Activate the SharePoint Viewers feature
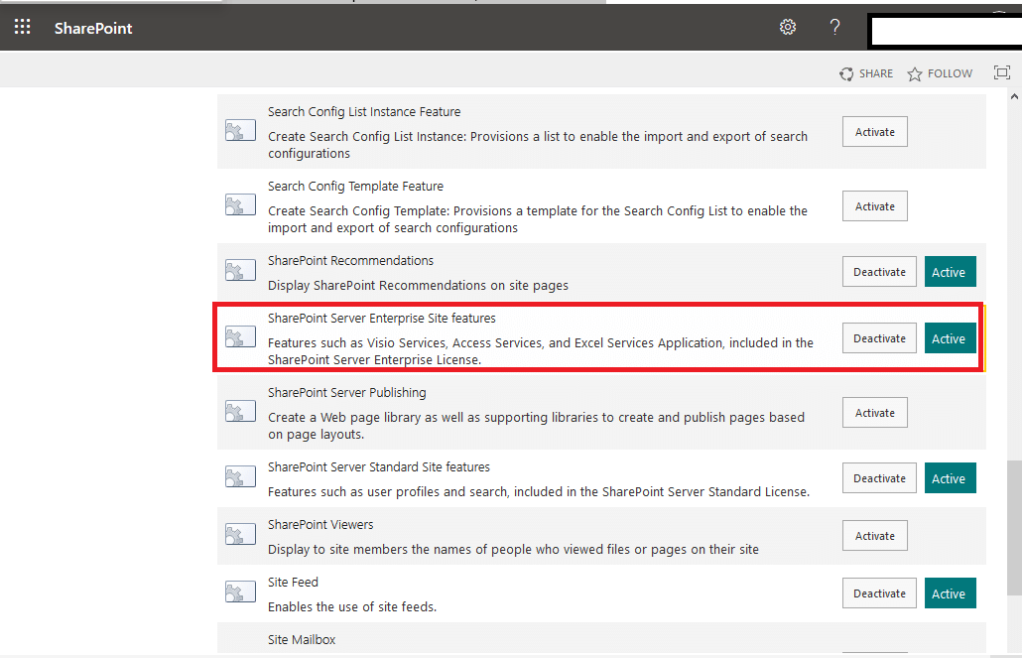 point(874,535)
